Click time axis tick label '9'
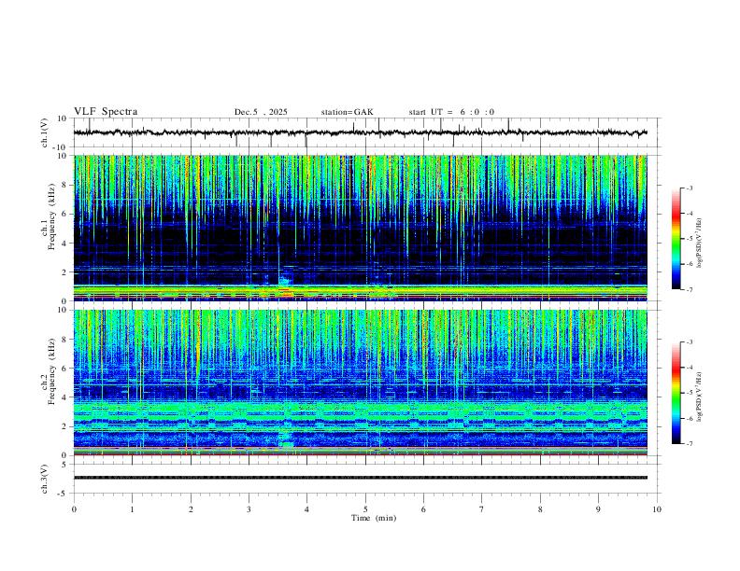740x571 pixels. tap(598, 509)
